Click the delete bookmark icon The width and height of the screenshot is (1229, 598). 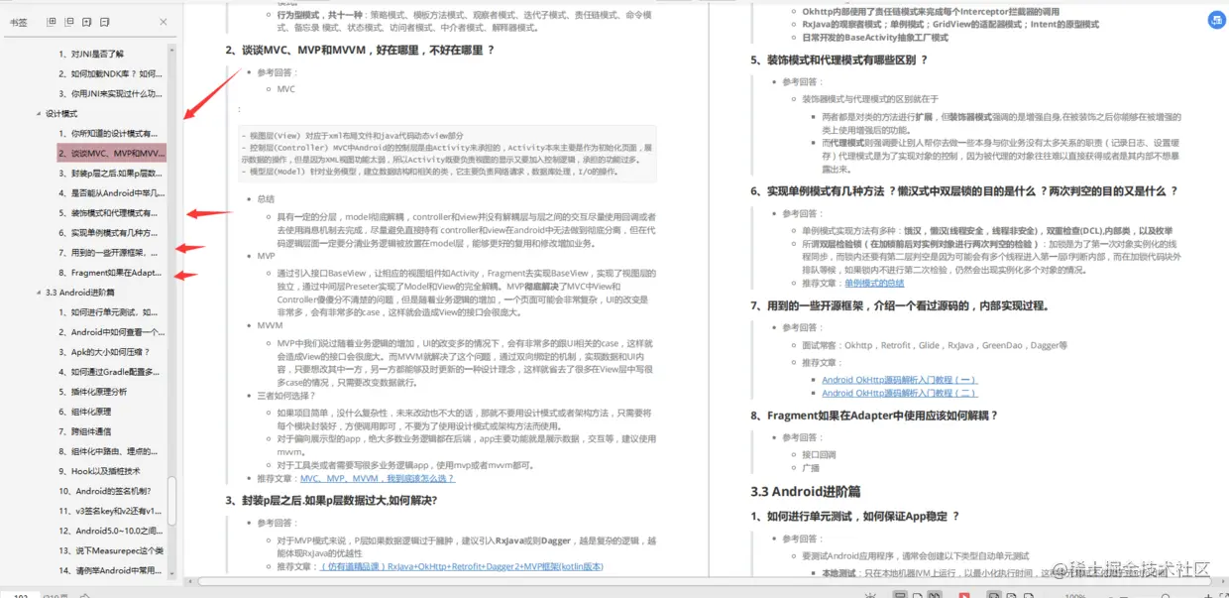[x=104, y=22]
